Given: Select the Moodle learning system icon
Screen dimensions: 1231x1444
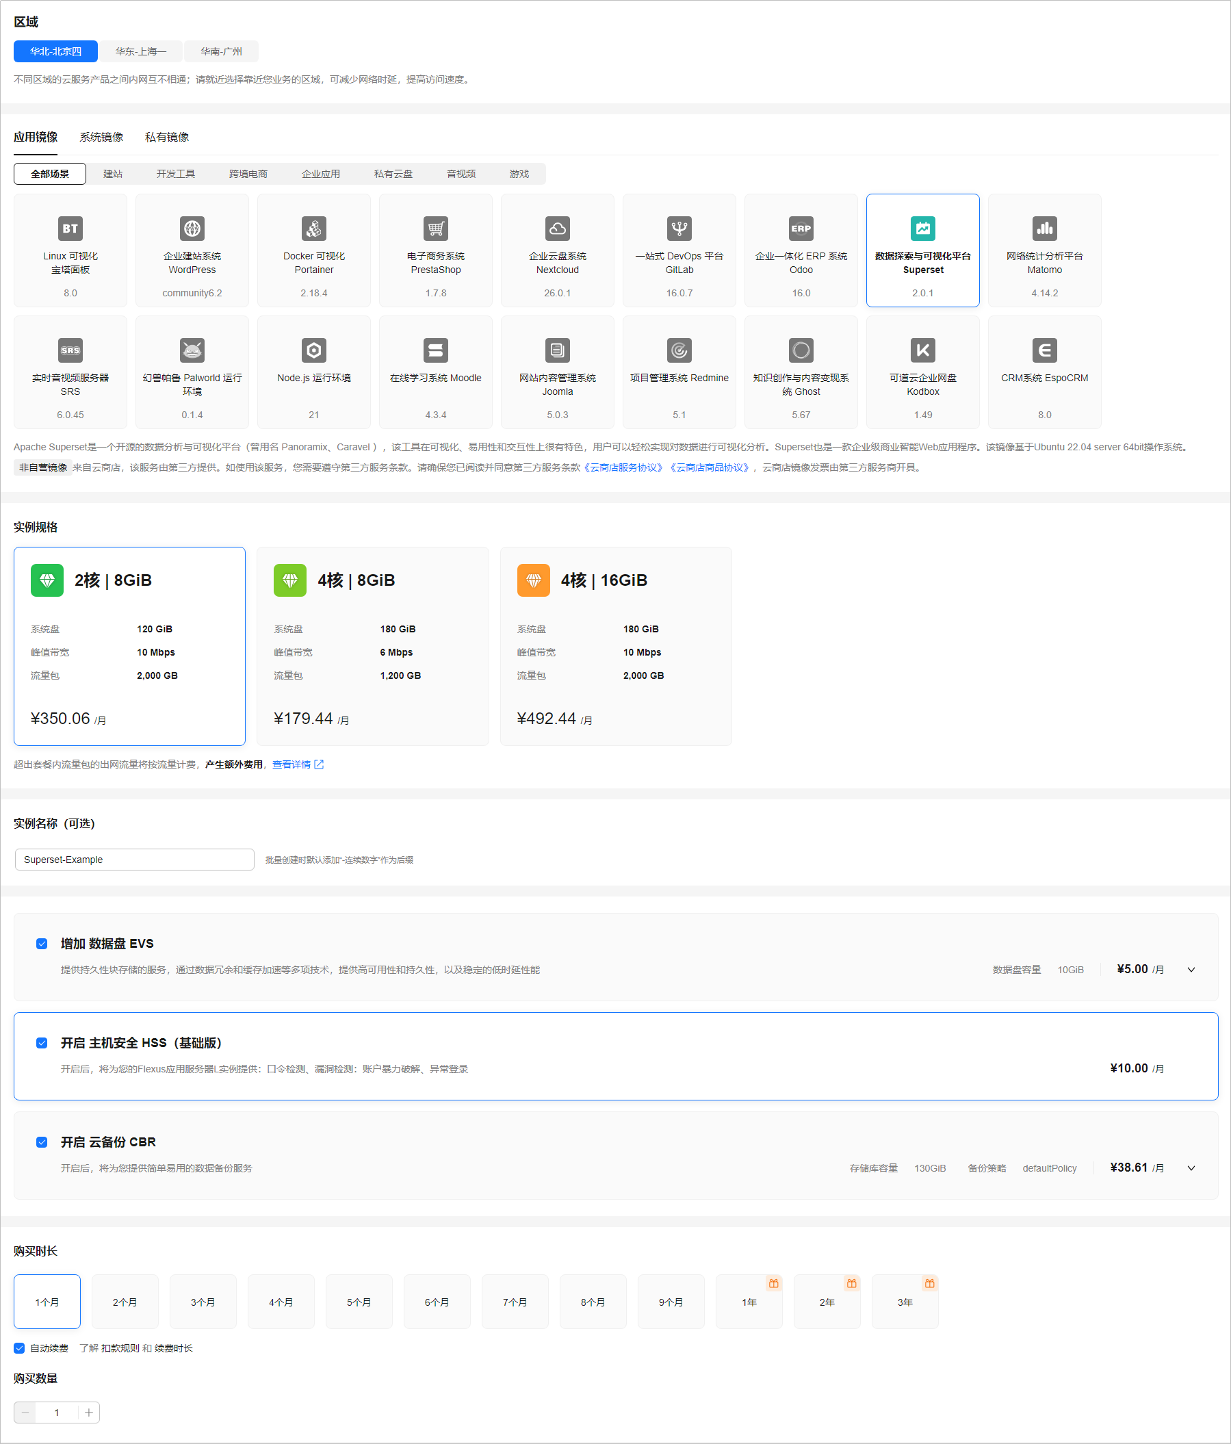Looking at the screenshot, I should [x=436, y=350].
